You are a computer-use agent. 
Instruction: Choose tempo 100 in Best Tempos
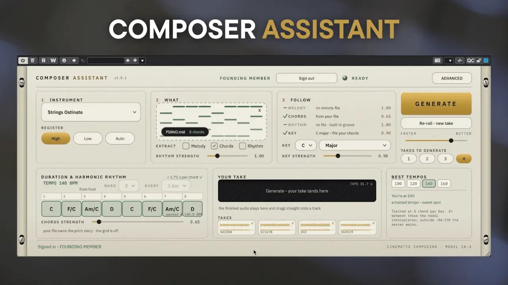pyautogui.click(x=398, y=184)
